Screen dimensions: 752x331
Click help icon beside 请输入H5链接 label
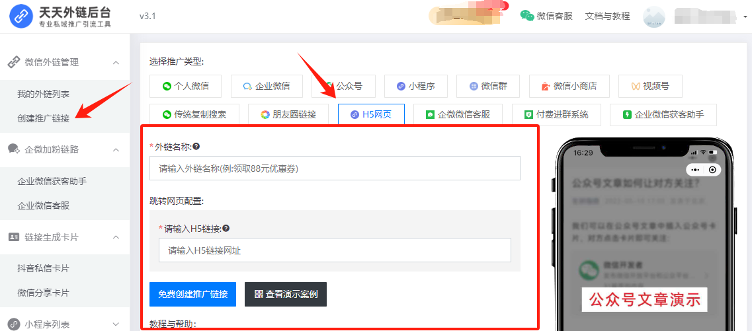click(226, 229)
